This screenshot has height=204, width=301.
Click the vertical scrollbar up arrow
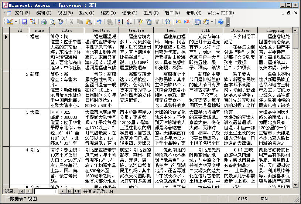pos(295,30)
